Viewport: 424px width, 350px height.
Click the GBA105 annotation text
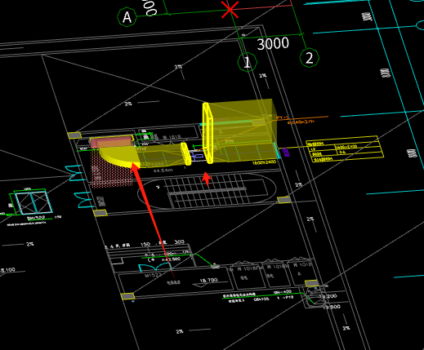(261, 299)
